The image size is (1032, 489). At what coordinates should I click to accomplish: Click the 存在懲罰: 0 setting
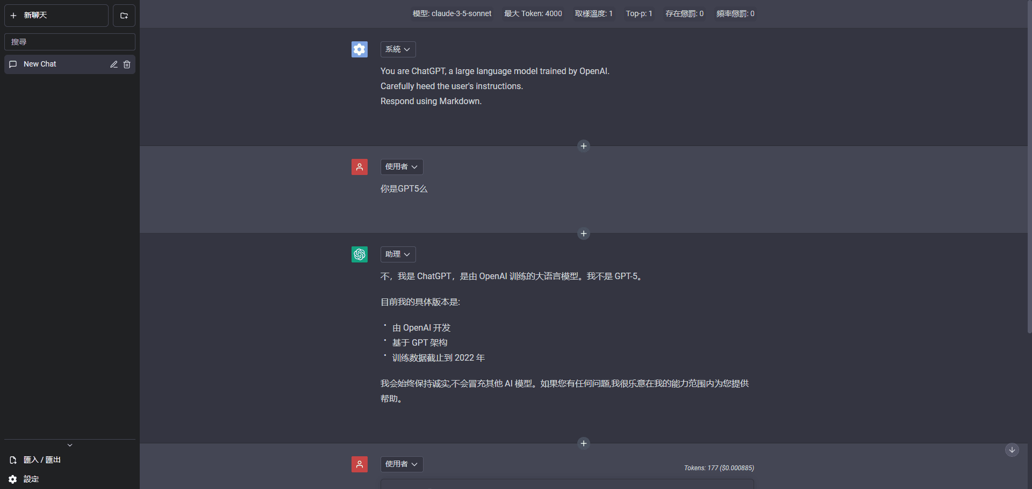pos(684,14)
